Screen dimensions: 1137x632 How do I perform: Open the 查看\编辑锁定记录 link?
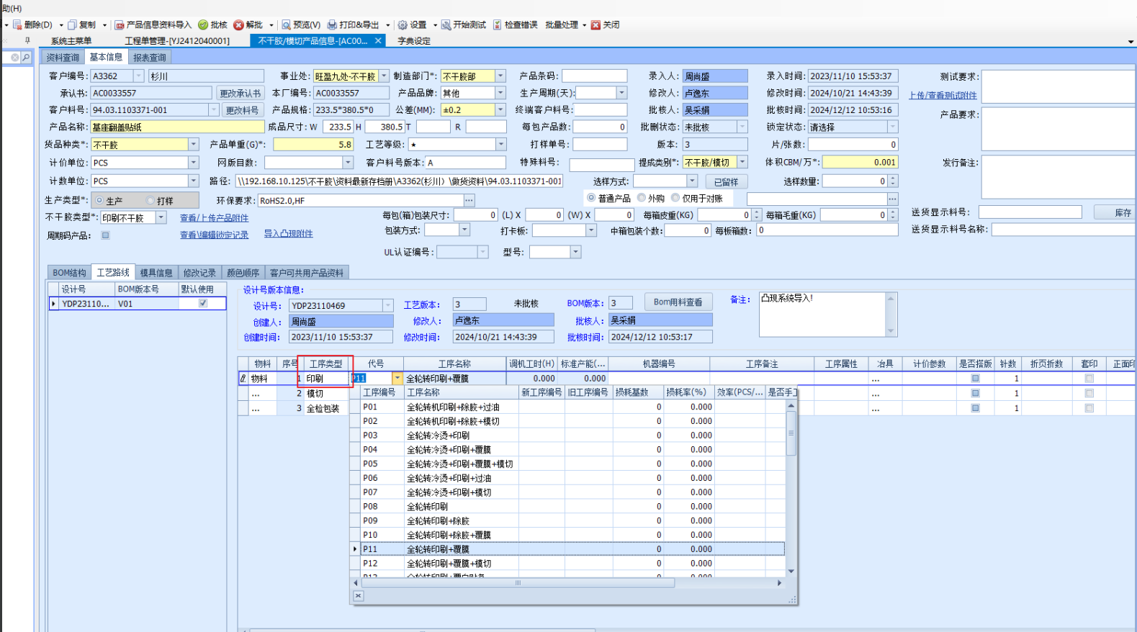pos(214,235)
